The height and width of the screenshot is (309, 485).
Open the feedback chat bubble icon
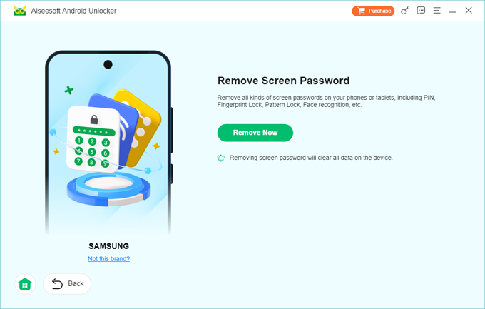click(x=421, y=11)
